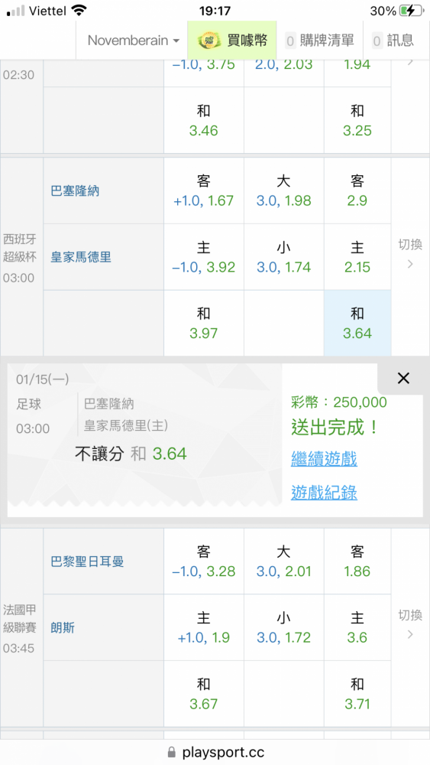Open the Novemberain account dropdown
The height and width of the screenshot is (765, 430).
[133, 41]
